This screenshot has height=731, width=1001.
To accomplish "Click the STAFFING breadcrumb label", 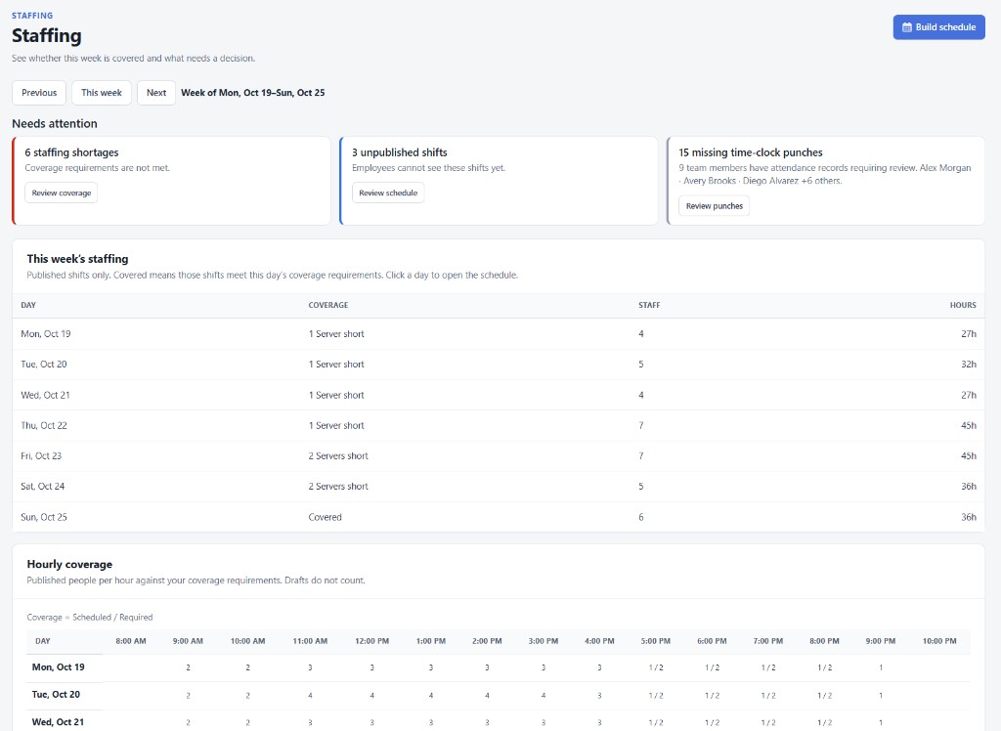I will tap(32, 16).
